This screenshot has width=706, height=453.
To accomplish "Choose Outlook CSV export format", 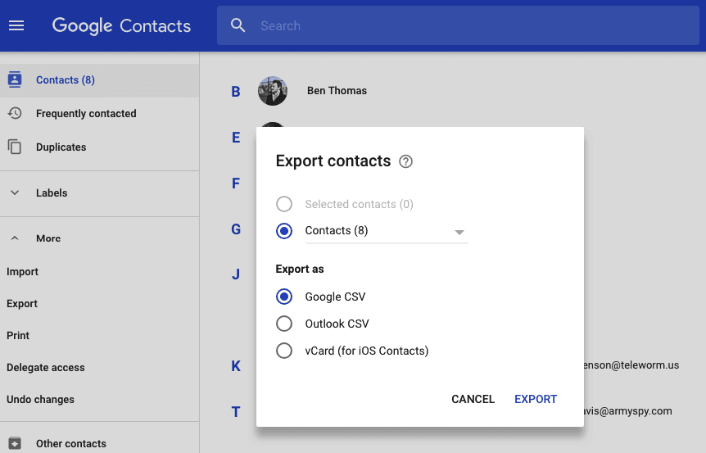I will click(284, 324).
